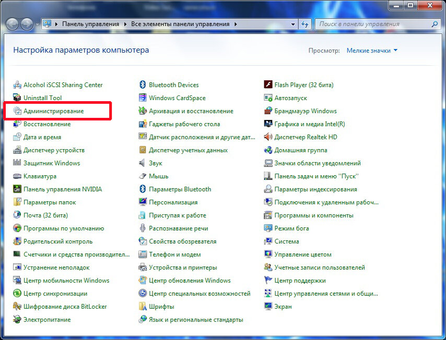The height and width of the screenshot is (340, 446).
Task: Open the Администрирование gear icon
Action: (x=17, y=111)
